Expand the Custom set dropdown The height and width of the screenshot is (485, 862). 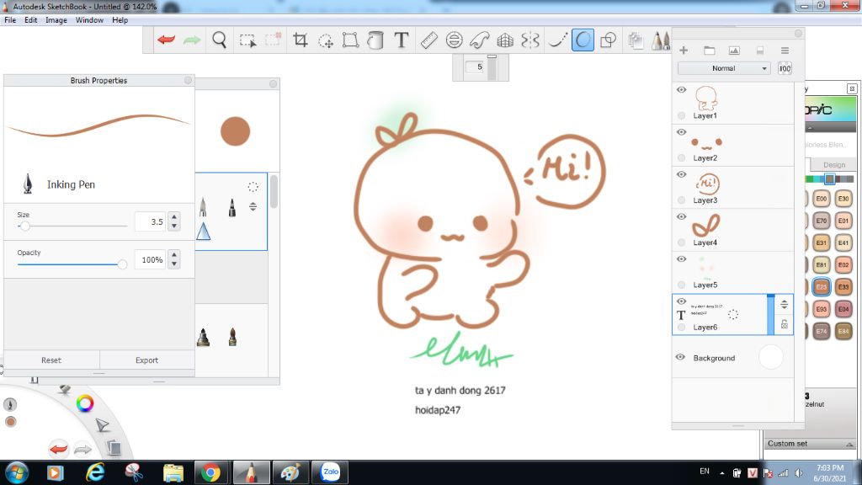[x=849, y=444]
